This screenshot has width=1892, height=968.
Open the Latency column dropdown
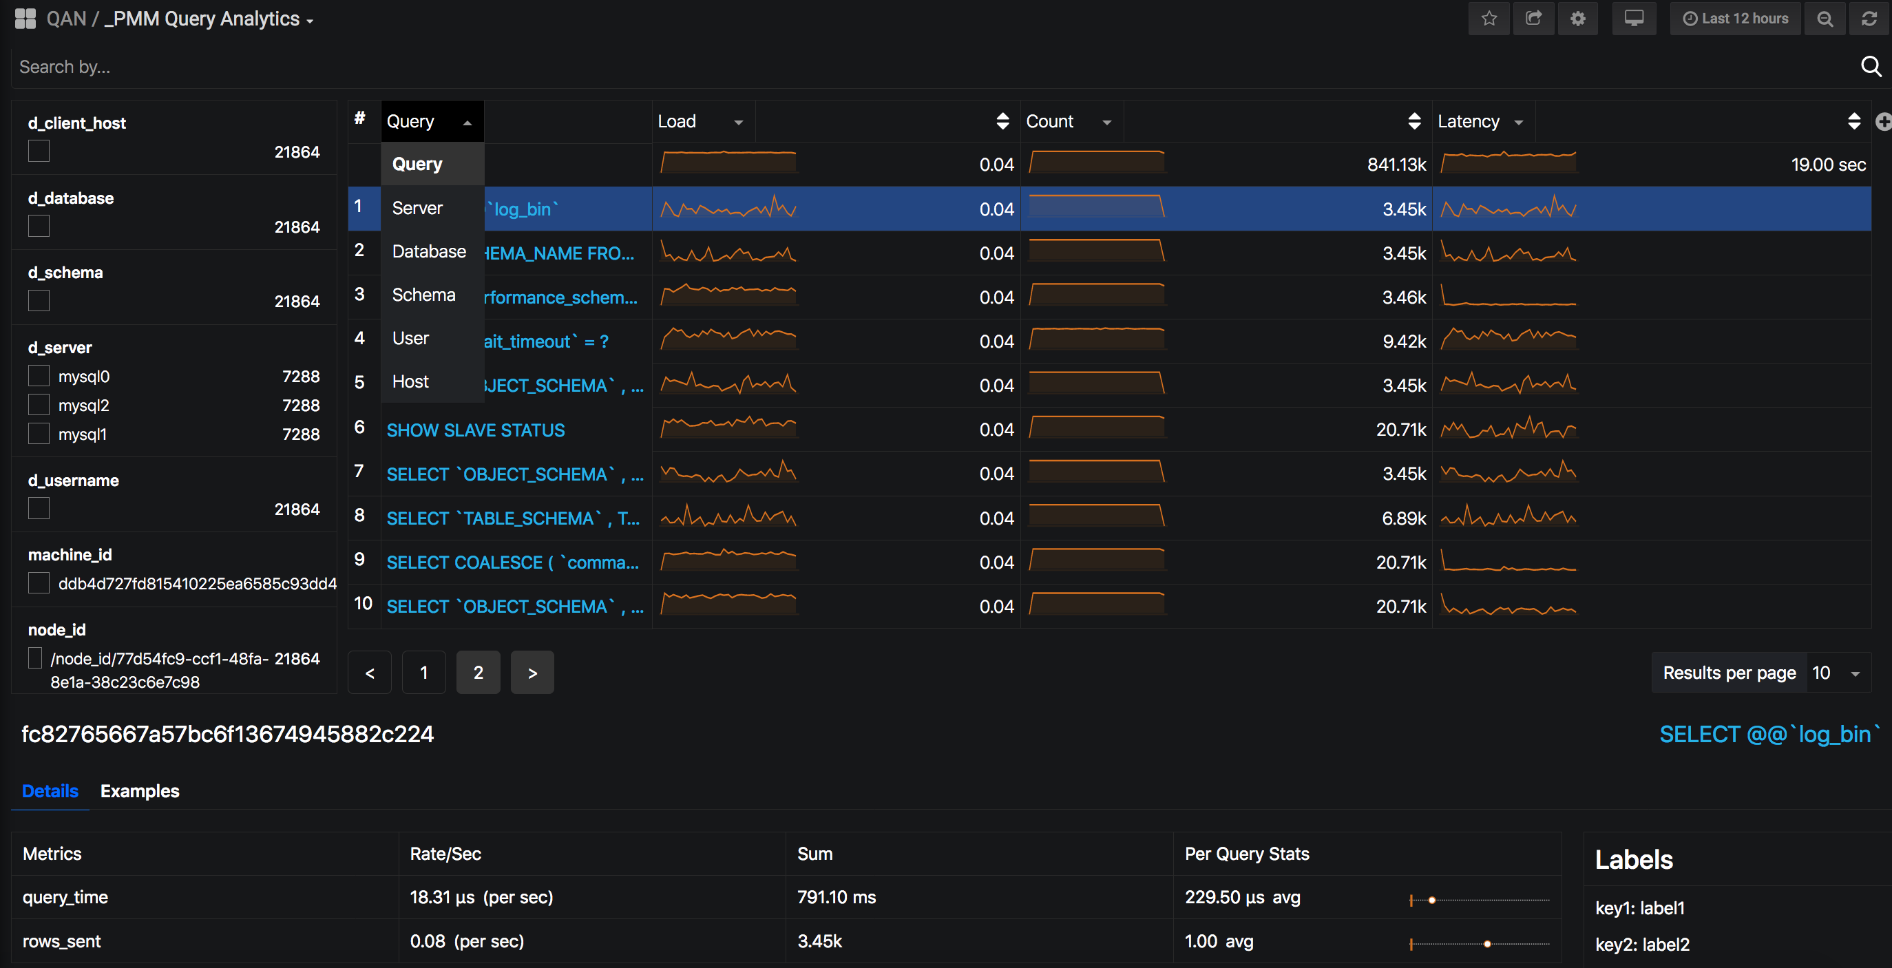(1520, 121)
